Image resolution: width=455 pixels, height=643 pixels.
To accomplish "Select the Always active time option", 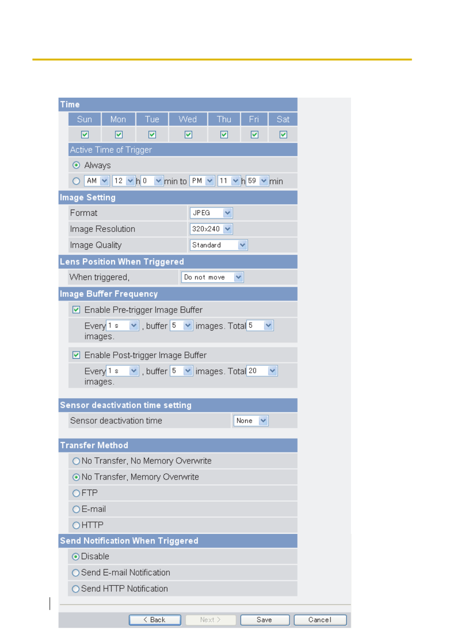I will pyautogui.click(x=76, y=165).
